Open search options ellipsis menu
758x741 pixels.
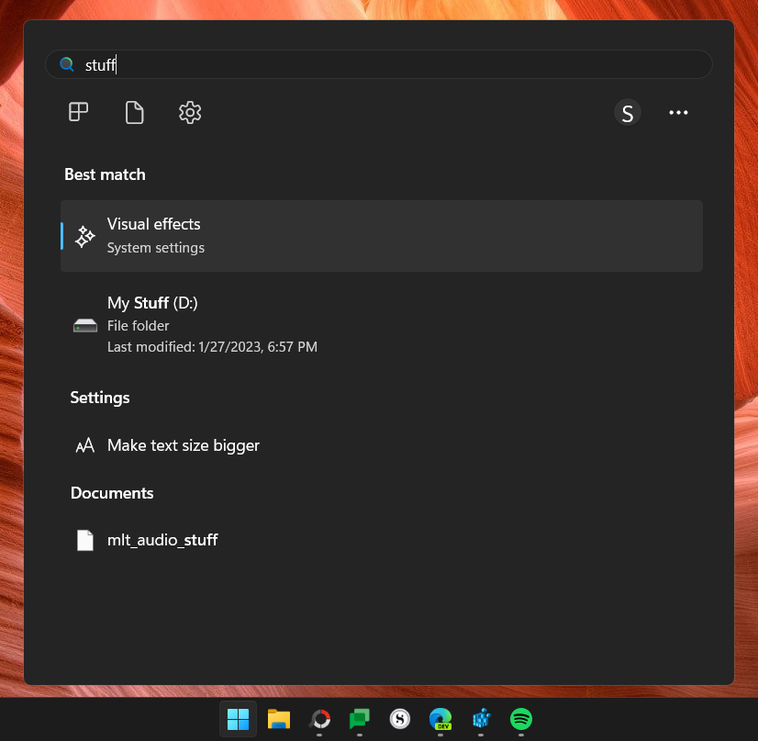678,112
